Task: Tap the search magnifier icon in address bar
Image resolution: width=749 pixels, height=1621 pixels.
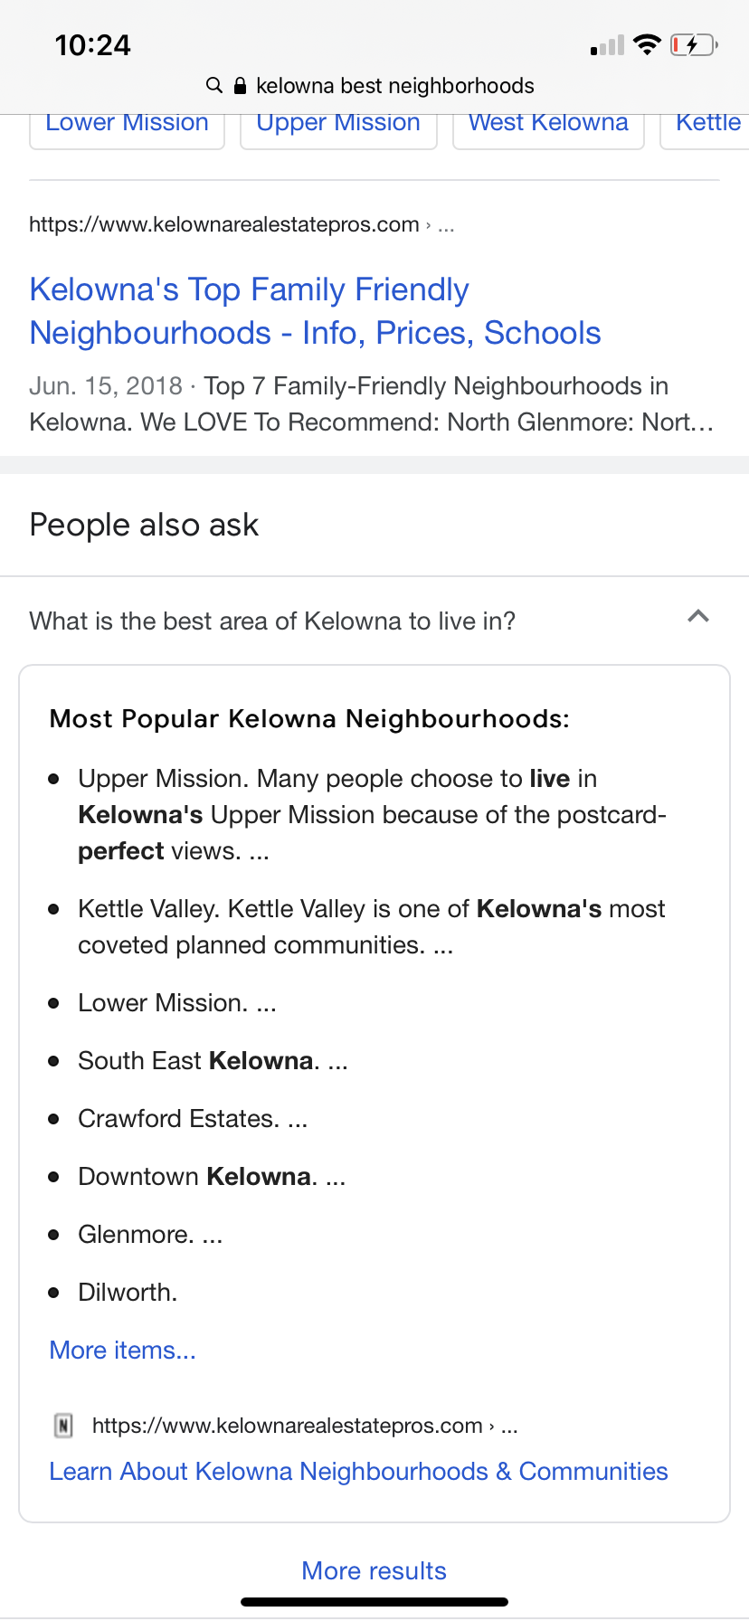Action: point(214,86)
